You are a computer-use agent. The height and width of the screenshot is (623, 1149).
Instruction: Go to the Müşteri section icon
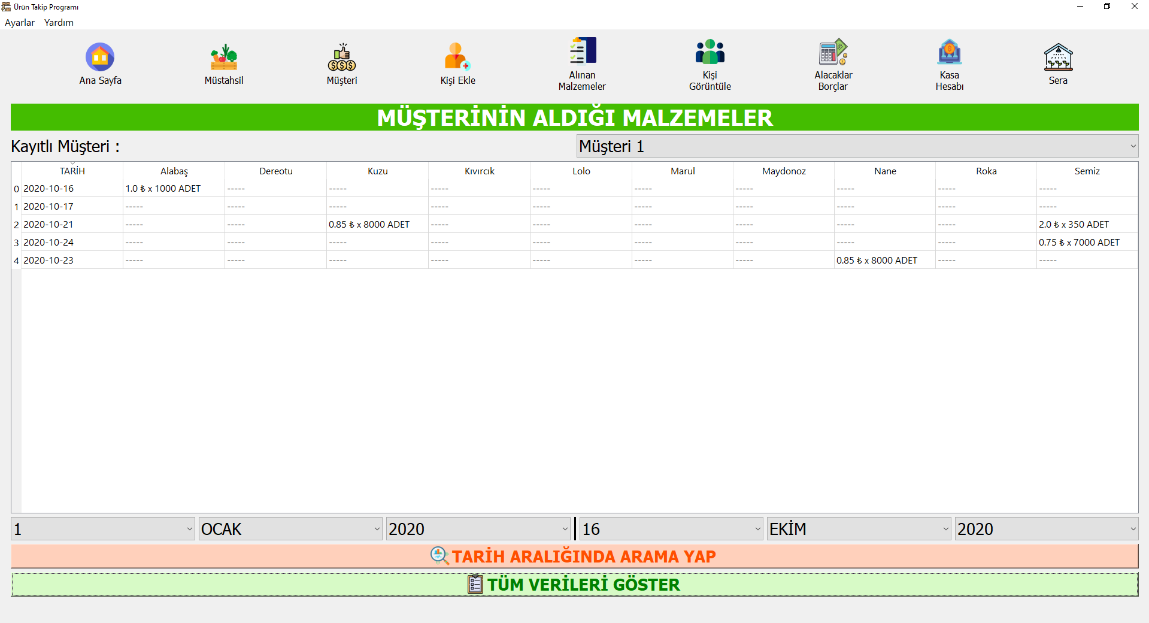tap(341, 58)
